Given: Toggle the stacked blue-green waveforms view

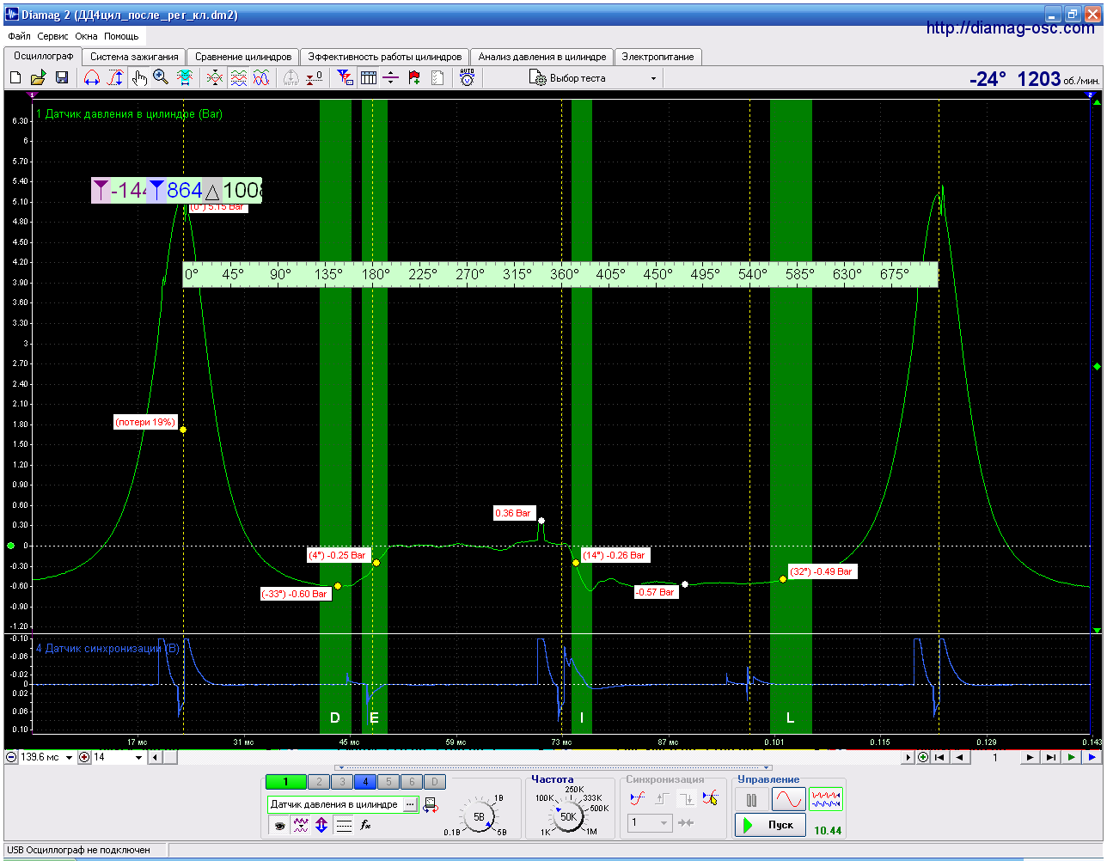Looking at the screenshot, I should [238, 78].
